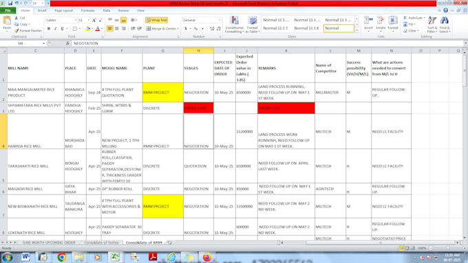Image resolution: width=468 pixels, height=263 pixels.
Task: Toggle Italic formatting
Action: [55, 29]
